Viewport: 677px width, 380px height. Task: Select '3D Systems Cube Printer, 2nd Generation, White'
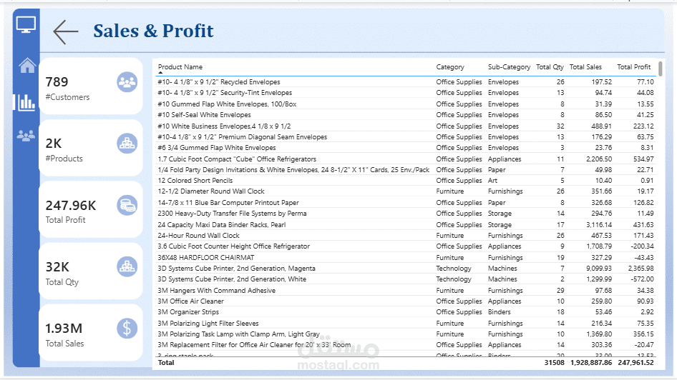(x=406, y=279)
